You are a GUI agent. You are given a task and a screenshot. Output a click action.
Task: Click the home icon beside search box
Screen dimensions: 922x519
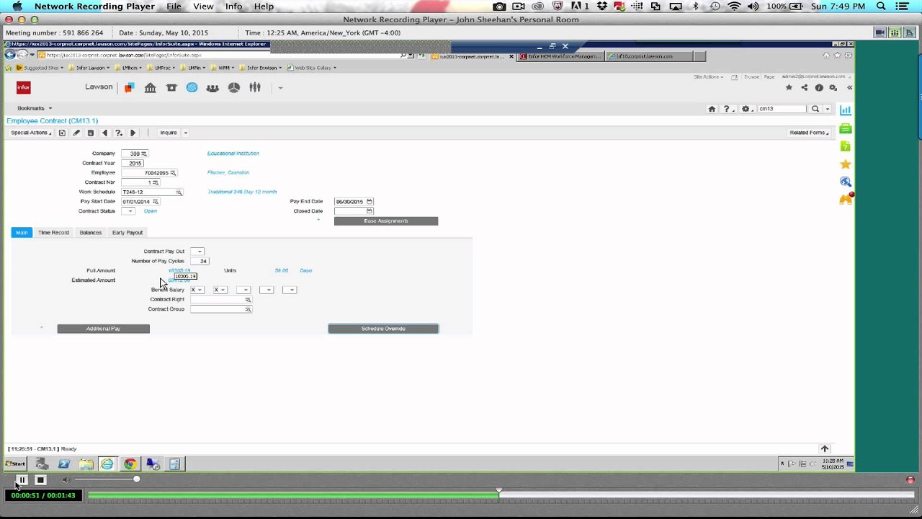pos(712,109)
